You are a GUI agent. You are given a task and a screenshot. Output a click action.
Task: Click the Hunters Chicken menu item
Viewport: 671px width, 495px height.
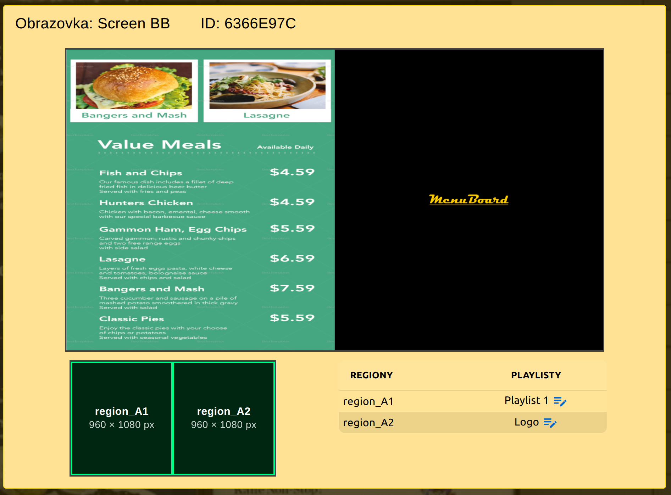tap(146, 203)
